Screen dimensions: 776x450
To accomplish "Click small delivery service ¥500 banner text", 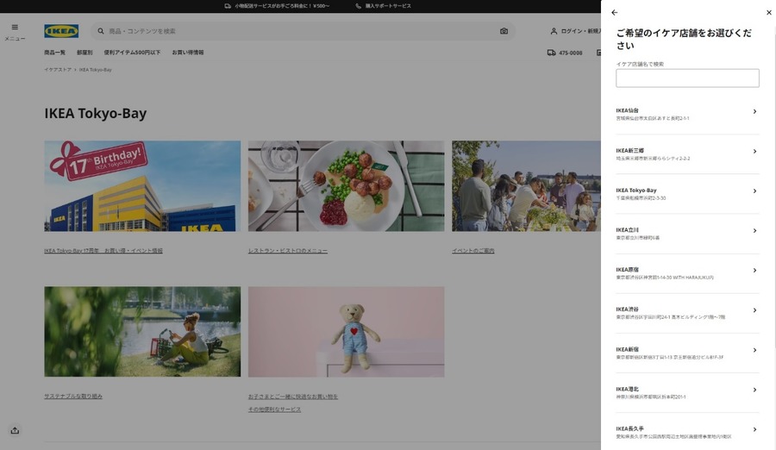I will [282, 6].
